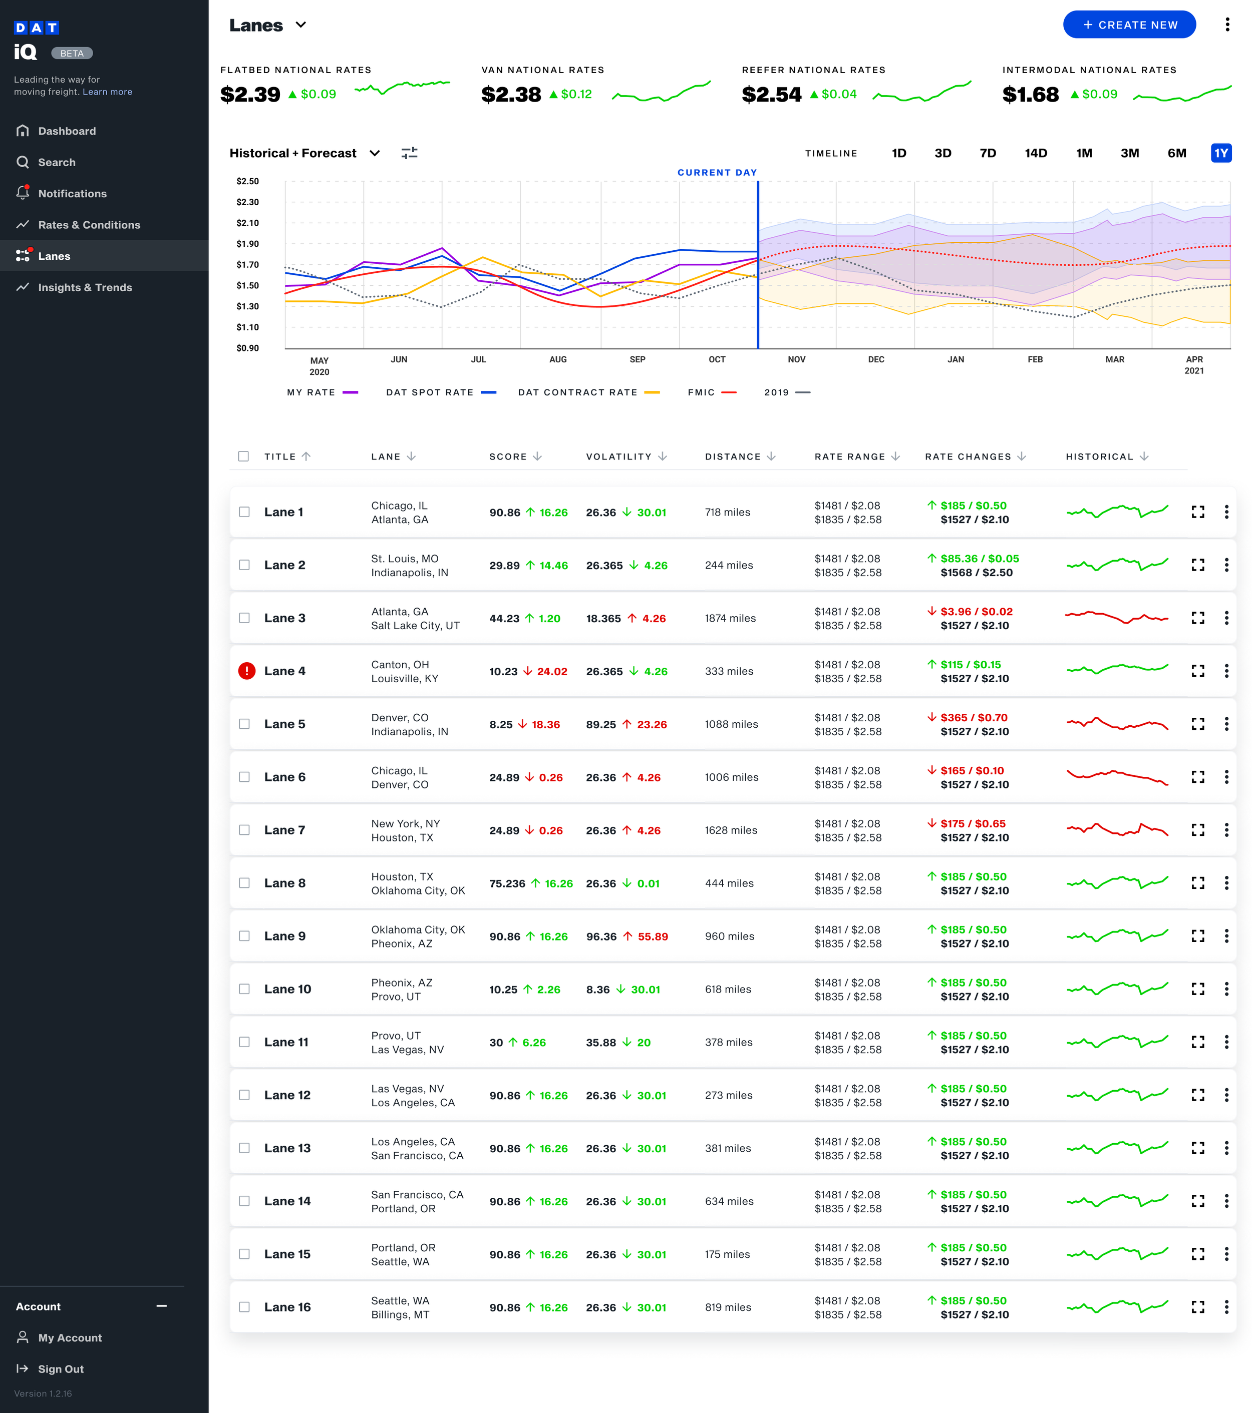This screenshot has width=1252, height=1413.
Task: Open Notifications from the sidebar bell
Action: point(73,193)
